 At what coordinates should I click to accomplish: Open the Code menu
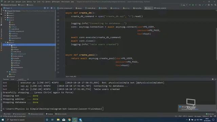(x=24, y=2)
